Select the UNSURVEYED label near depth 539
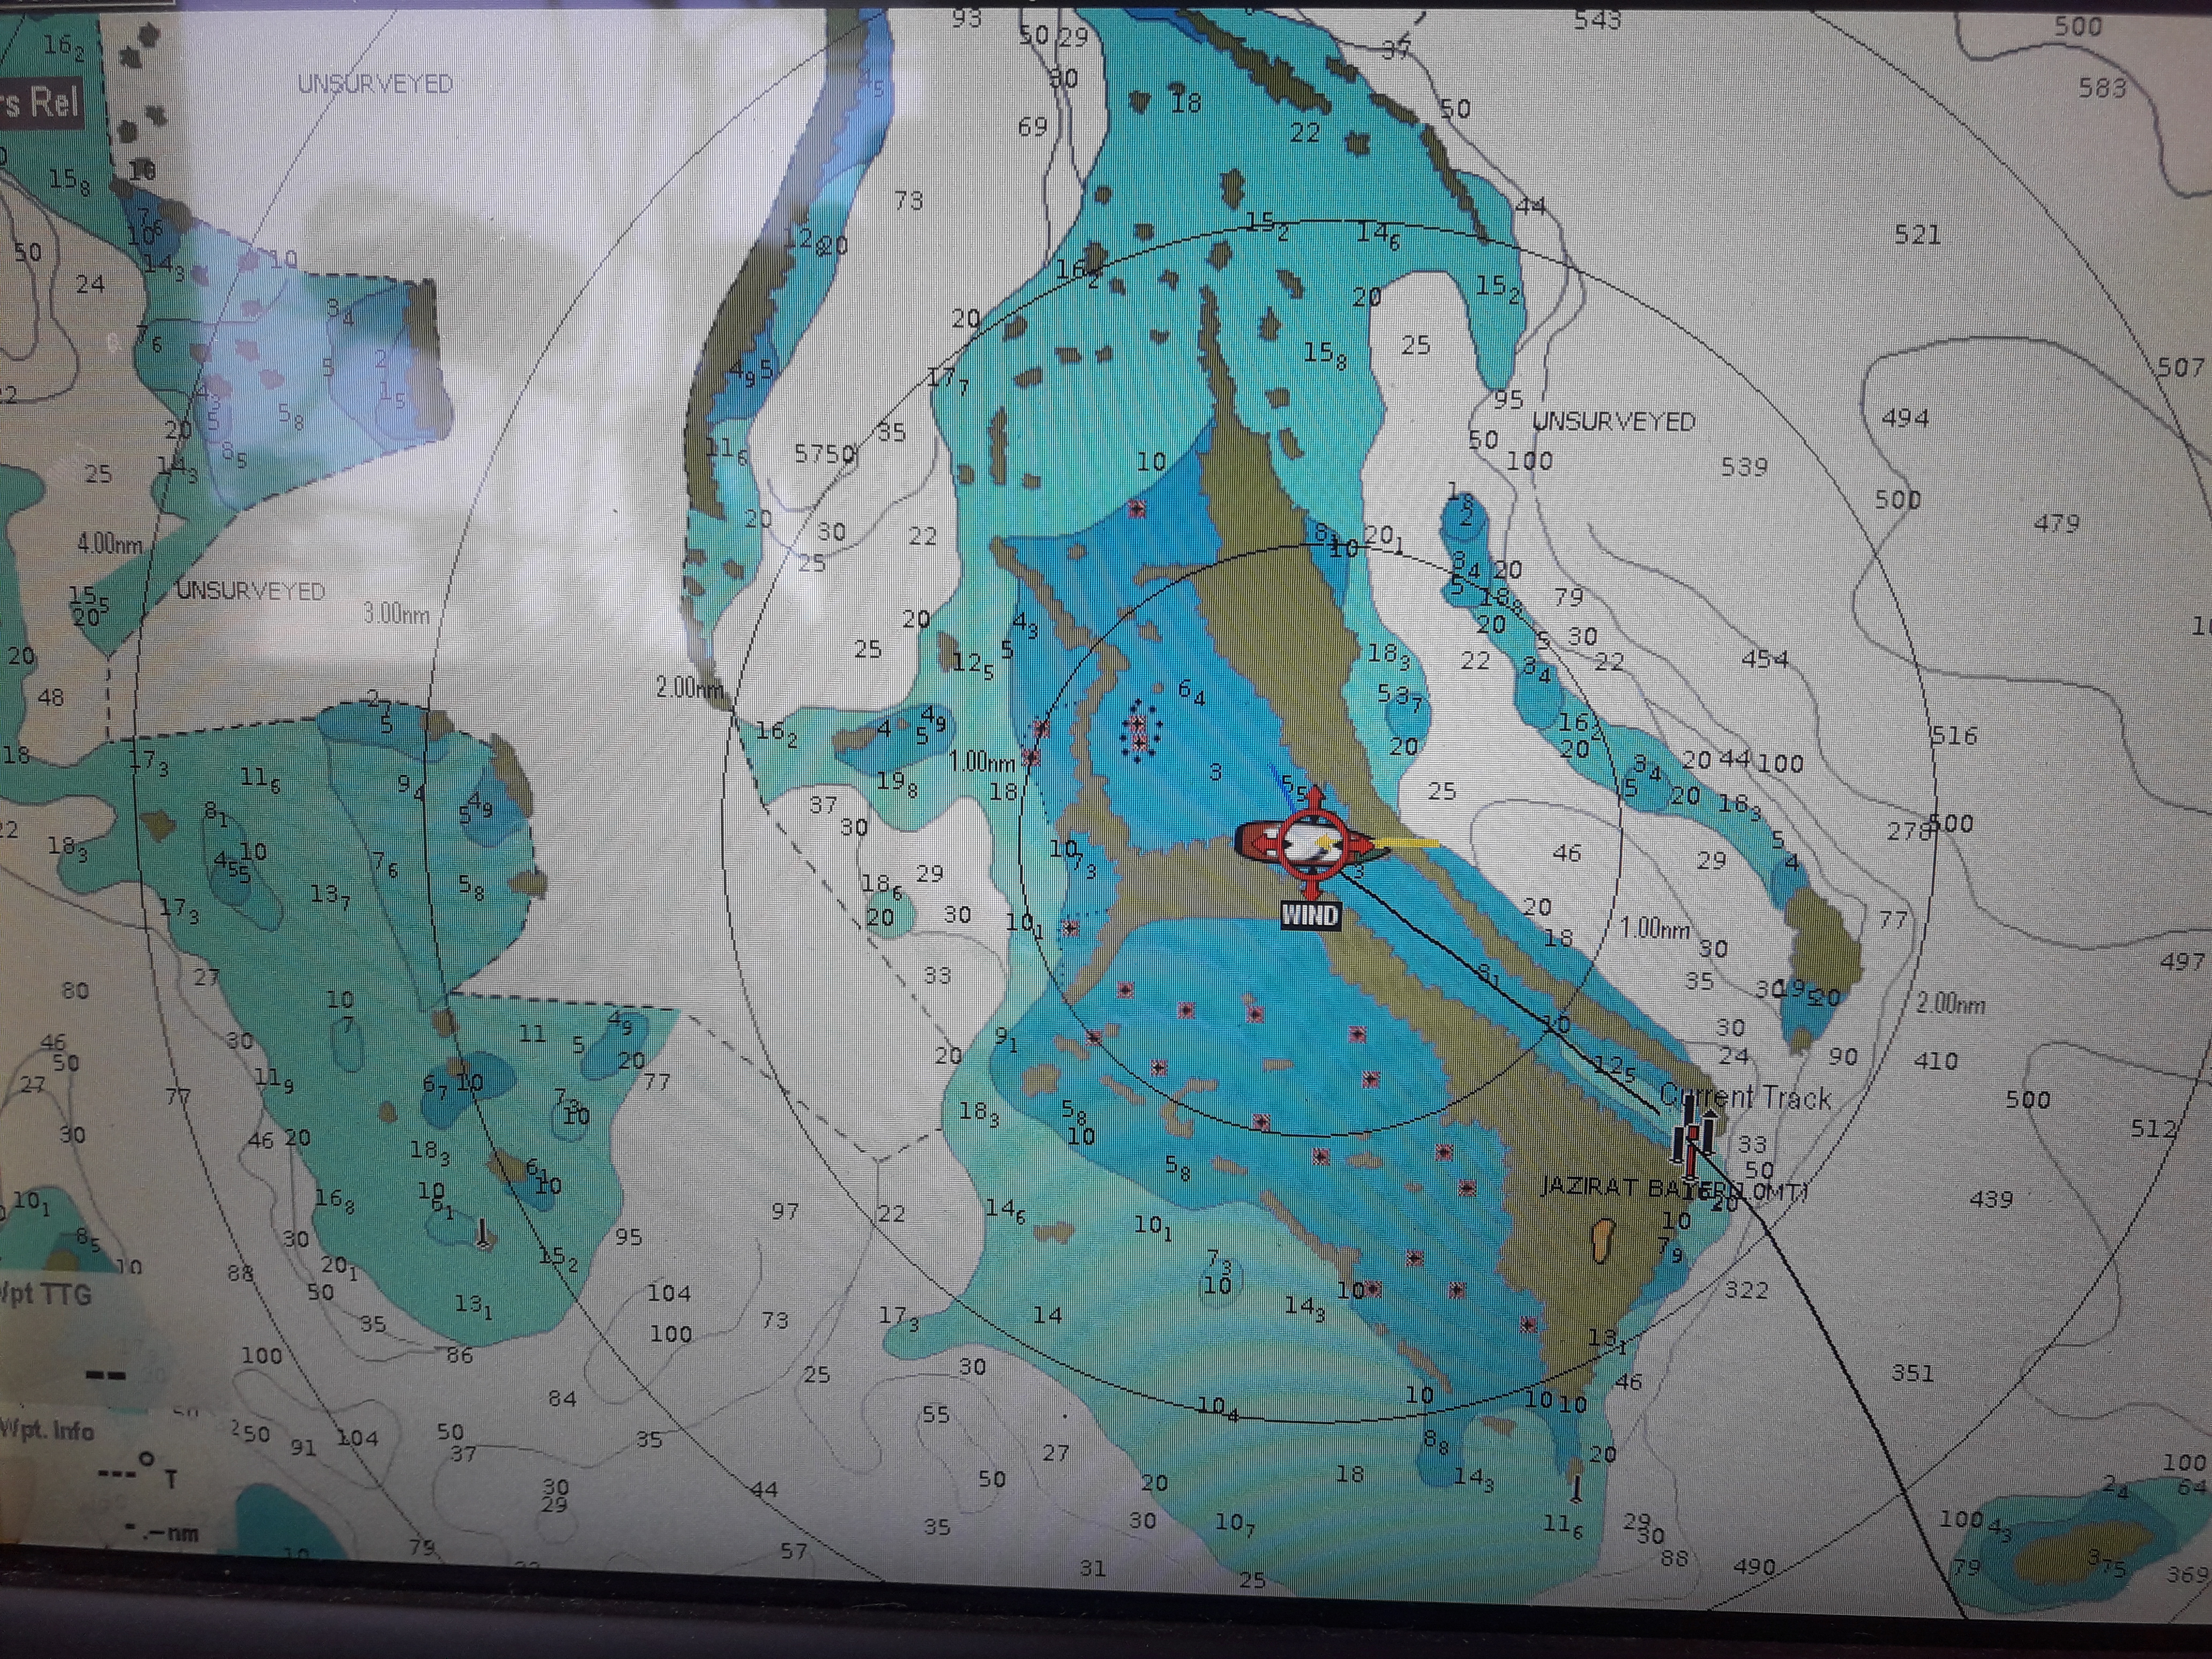Screen dimensions: 2212x1659 point(1614,422)
